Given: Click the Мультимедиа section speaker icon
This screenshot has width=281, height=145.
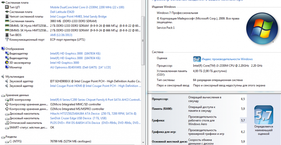Looking at the screenshot, I should tap(4, 76).
